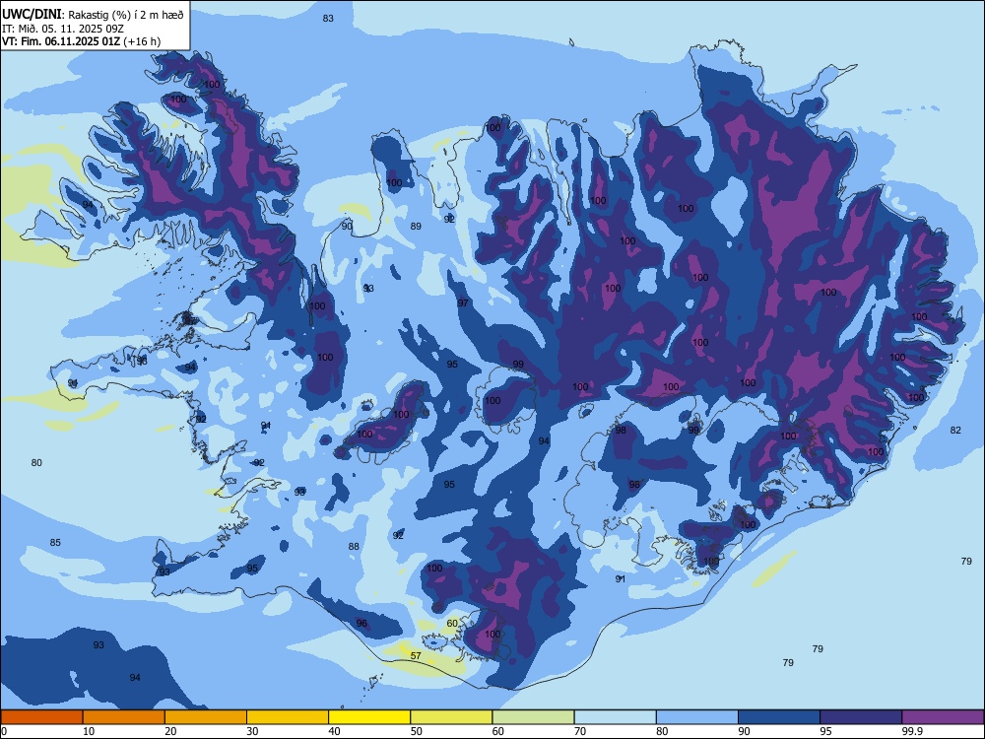Viewport: 985px width, 739px height.
Task: Click the '57' value in the yellow area
Action: [x=416, y=655]
